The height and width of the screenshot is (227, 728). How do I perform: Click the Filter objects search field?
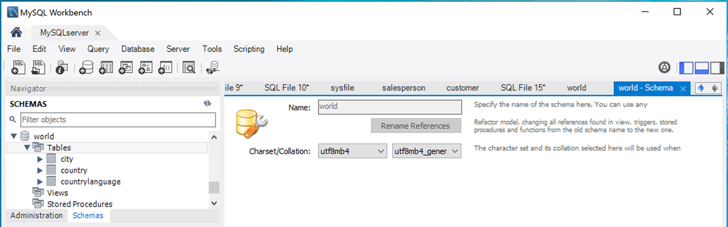tap(118, 120)
